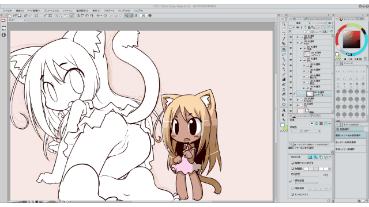Screen dimensions: 369x207
Task: Select the lasso selection tool
Action: (284, 54)
